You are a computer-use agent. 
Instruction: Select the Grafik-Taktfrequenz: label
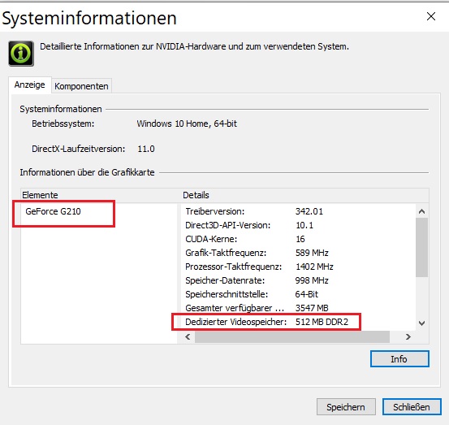226,253
